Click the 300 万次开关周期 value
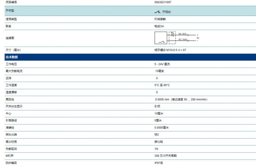 click(x=165, y=156)
